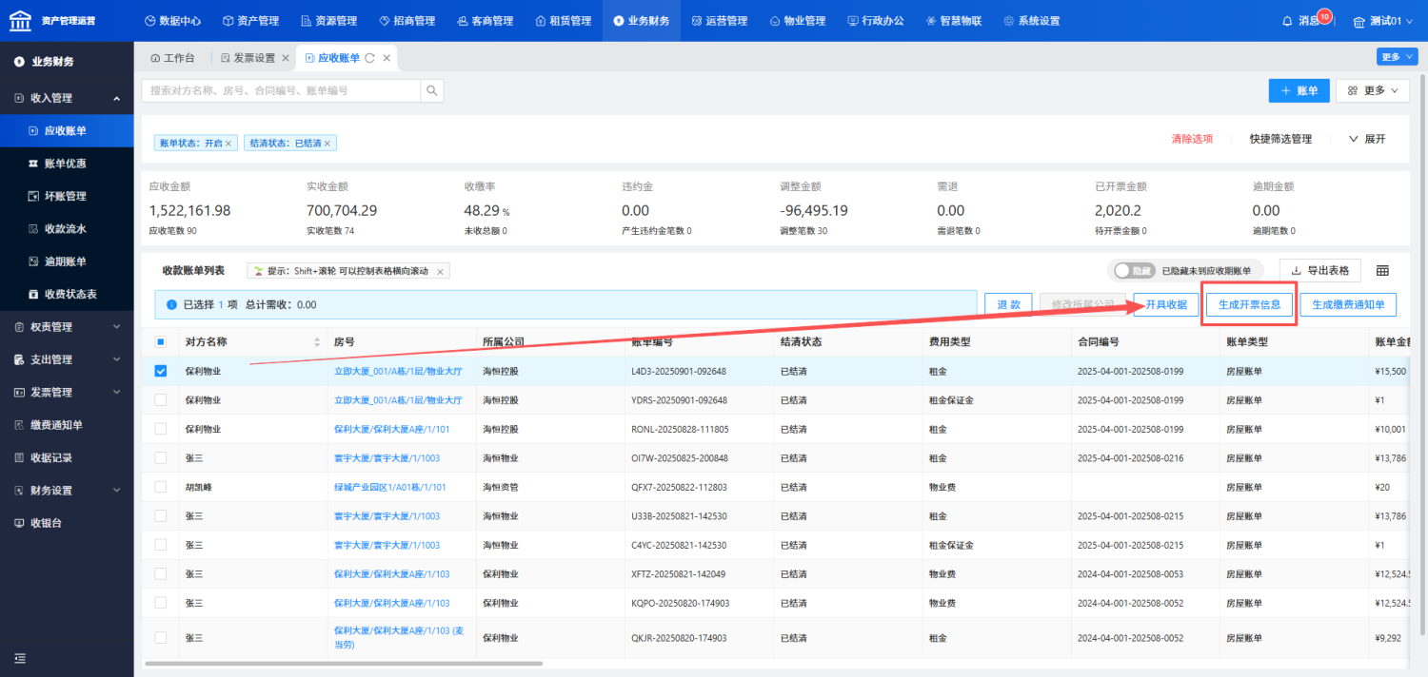Open 快捷筛选管理
This screenshot has width=1428, height=677.
click(x=1280, y=139)
